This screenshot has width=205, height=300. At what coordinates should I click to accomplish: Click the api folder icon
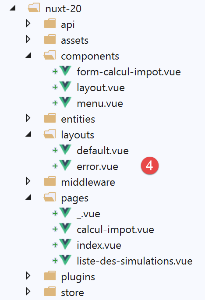pyautogui.click(x=50, y=24)
